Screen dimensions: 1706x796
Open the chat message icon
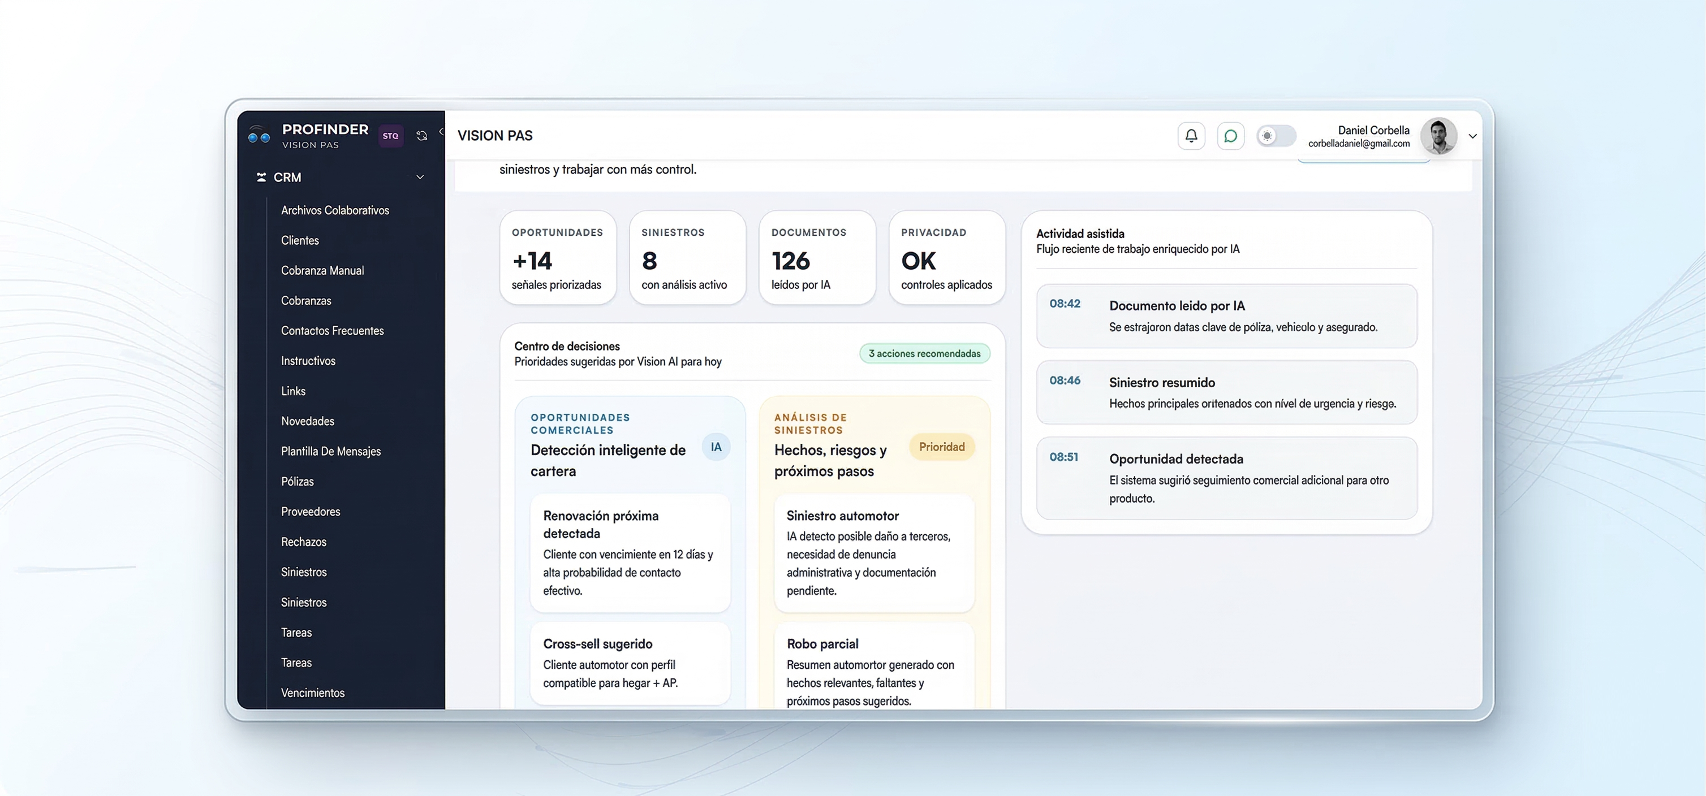1230,136
